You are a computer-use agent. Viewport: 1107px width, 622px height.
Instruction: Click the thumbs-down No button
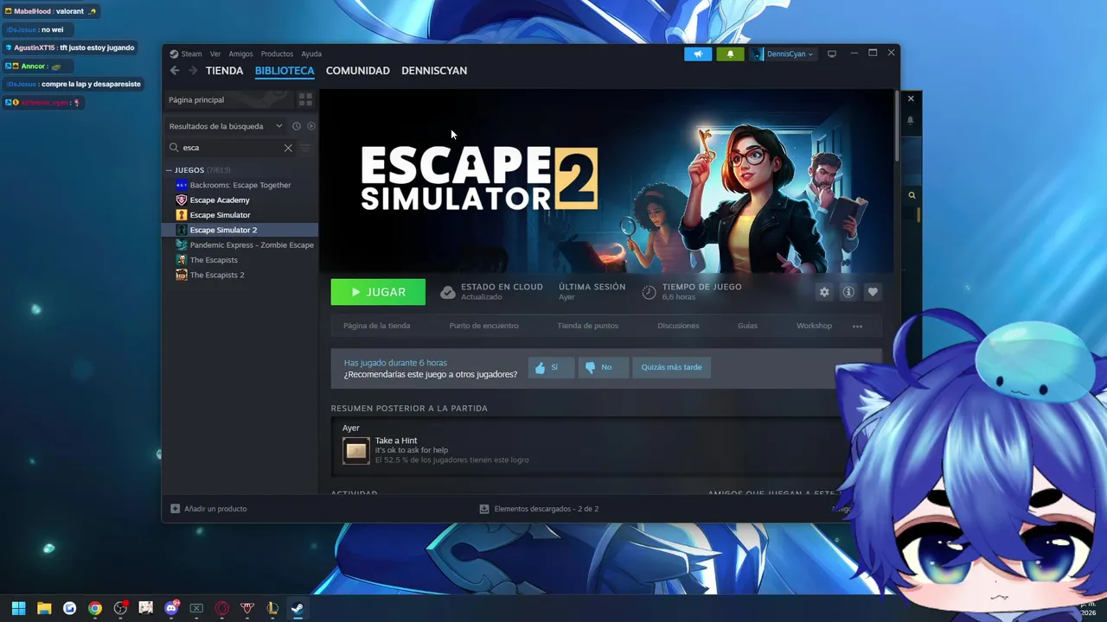603,367
